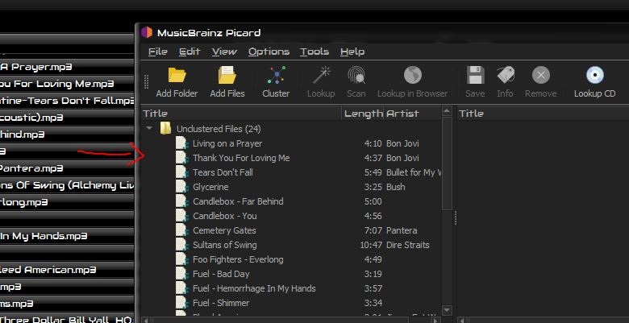
Task: Open the Options menu
Action: coord(269,52)
